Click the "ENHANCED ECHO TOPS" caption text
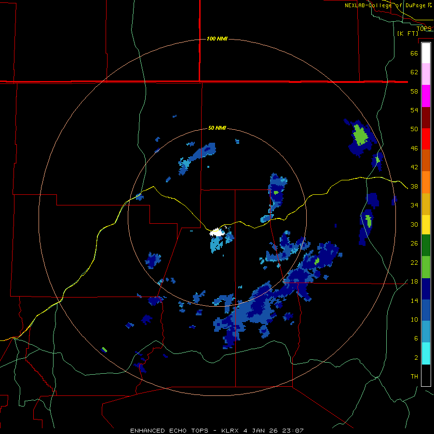 click(x=169, y=431)
